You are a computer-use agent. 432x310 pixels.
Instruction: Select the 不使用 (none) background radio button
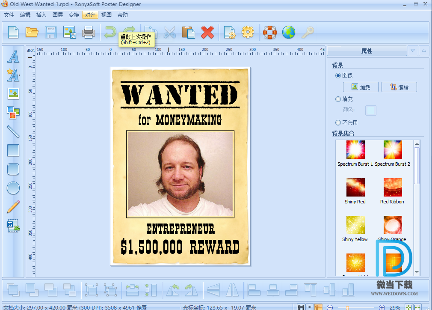pos(338,122)
